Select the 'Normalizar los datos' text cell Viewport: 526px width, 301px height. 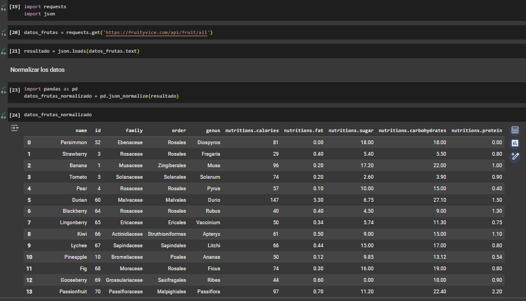[x=37, y=70]
